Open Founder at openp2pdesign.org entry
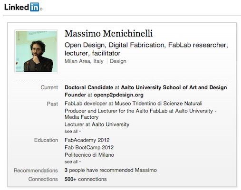 pos(104,95)
